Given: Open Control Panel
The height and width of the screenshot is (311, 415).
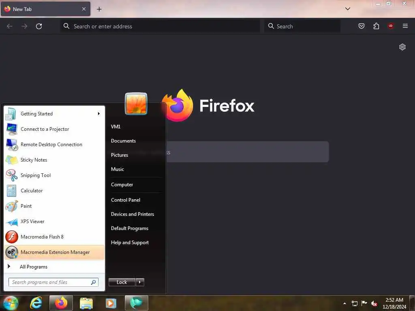Looking at the screenshot, I should click(126, 200).
